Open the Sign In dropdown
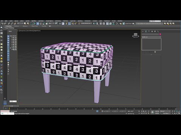The image size is (181, 135). 155,21
